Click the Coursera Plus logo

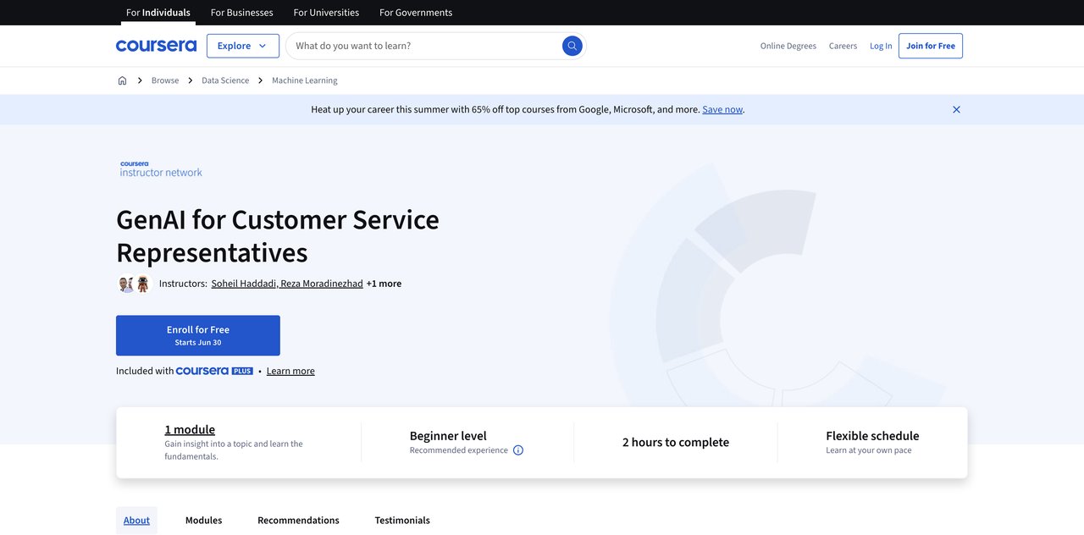pos(214,371)
